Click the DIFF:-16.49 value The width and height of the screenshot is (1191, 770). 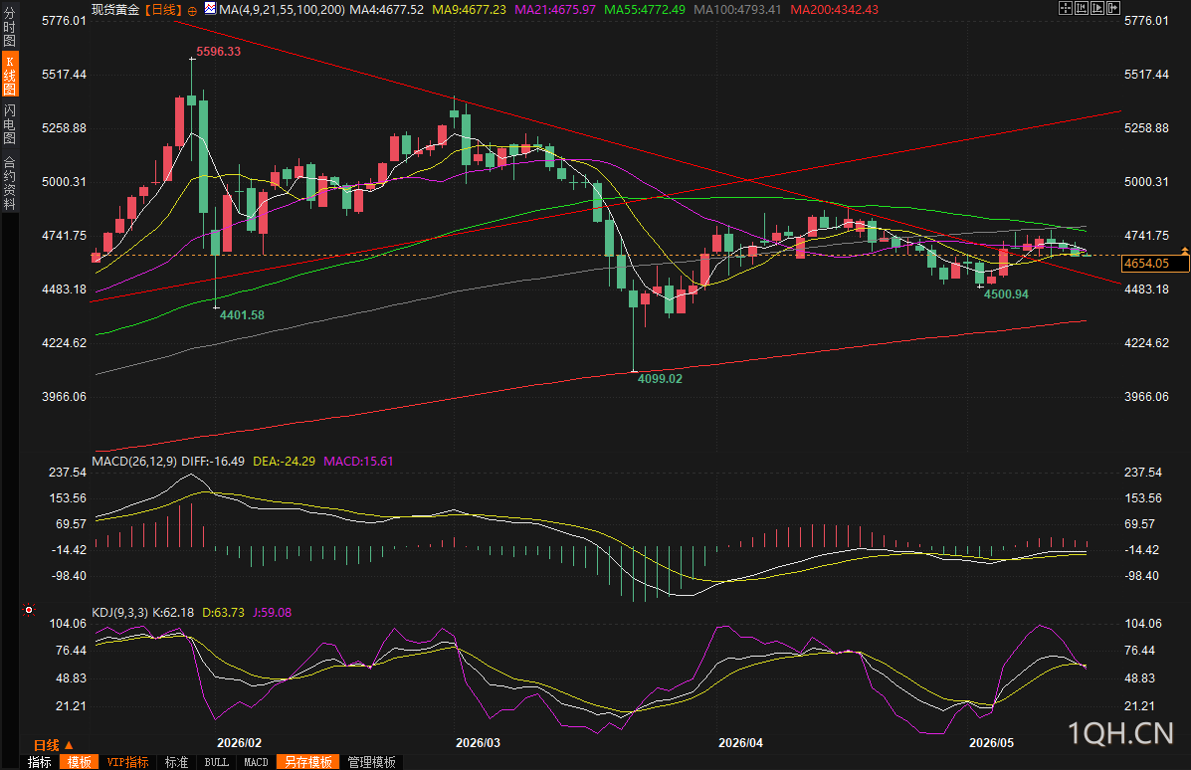214,461
